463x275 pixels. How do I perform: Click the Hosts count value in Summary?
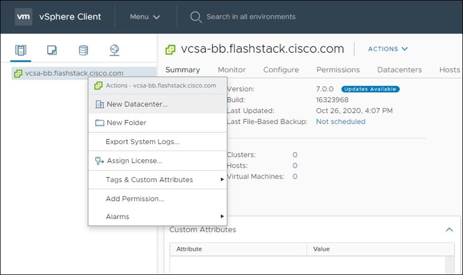[295, 166]
